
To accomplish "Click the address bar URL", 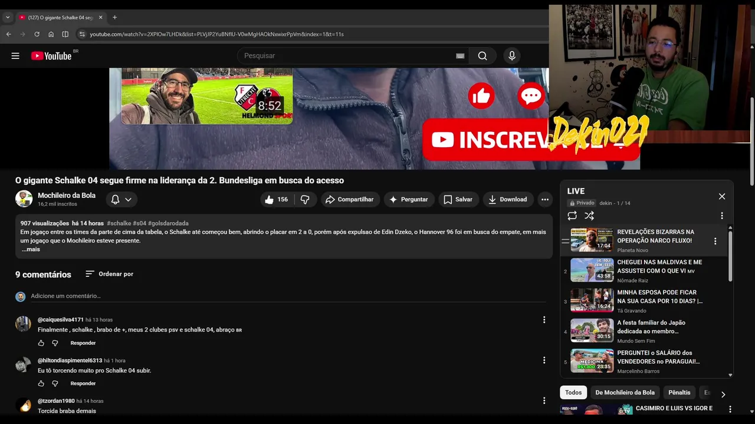I will pyautogui.click(x=216, y=34).
